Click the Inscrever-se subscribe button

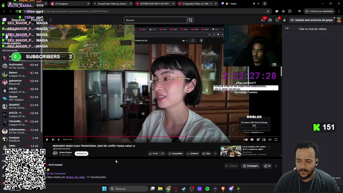(x=81, y=154)
